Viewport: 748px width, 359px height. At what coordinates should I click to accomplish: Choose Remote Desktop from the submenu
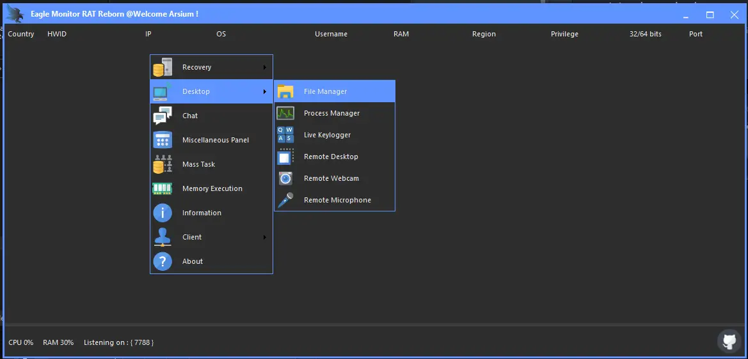331,157
